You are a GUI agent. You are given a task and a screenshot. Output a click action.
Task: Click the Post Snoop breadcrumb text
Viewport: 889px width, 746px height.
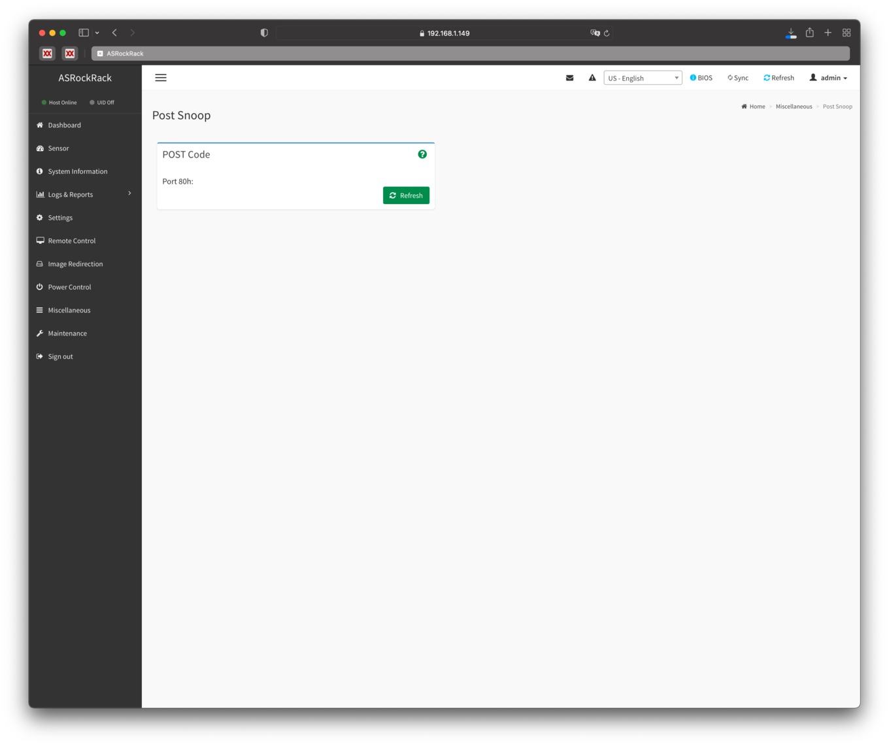click(837, 107)
